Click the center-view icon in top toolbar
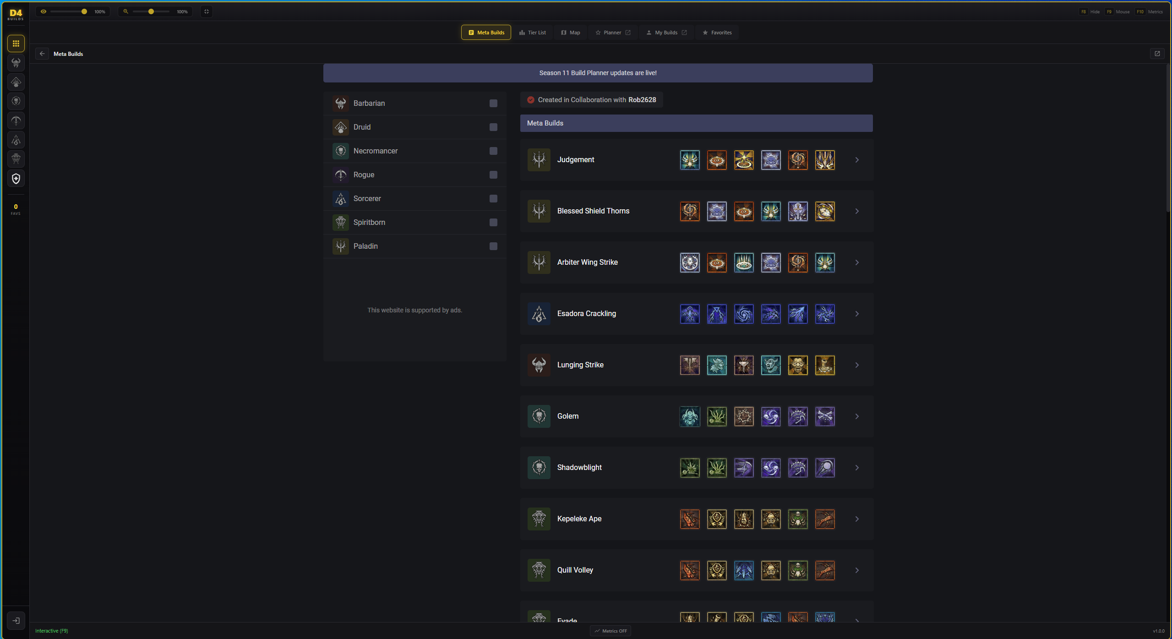 [x=207, y=11]
